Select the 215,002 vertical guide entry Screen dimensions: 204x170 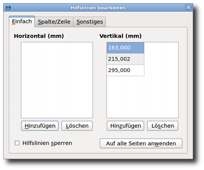(125, 59)
